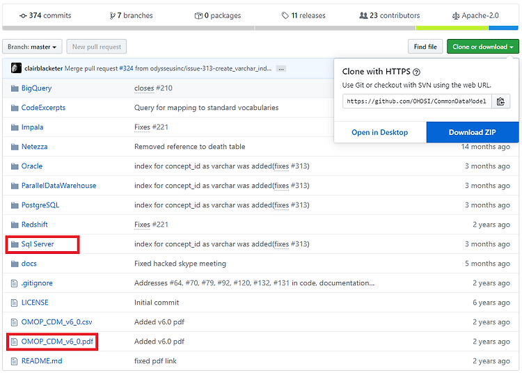
Task: Open pull request #324 link
Action: tap(126, 69)
